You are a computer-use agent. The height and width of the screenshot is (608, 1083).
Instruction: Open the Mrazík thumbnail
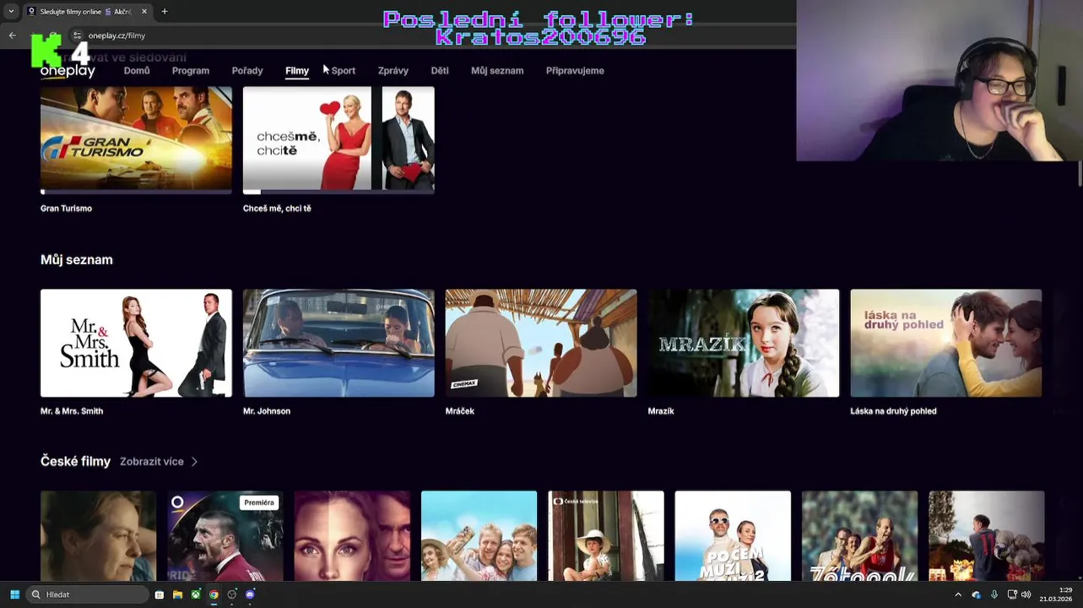(744, 343)
